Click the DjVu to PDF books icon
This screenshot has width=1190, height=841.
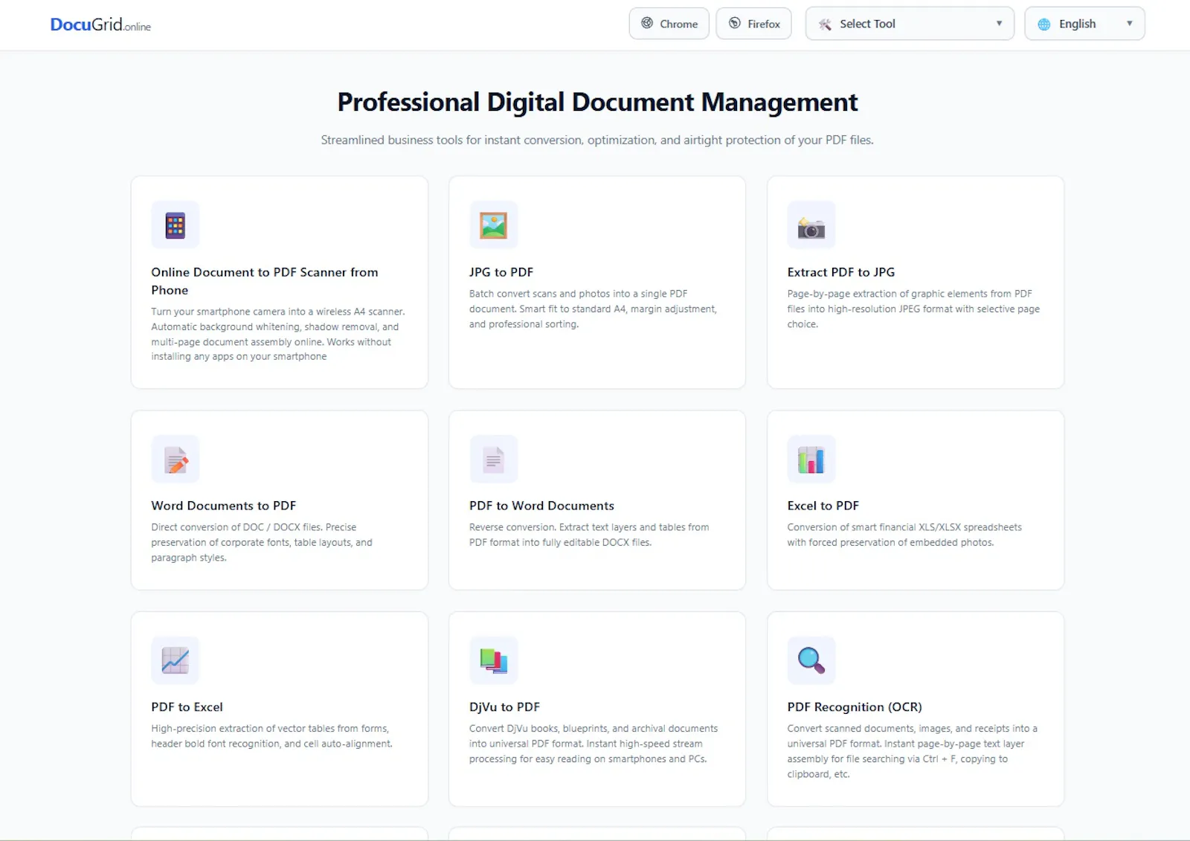point(493,660)
